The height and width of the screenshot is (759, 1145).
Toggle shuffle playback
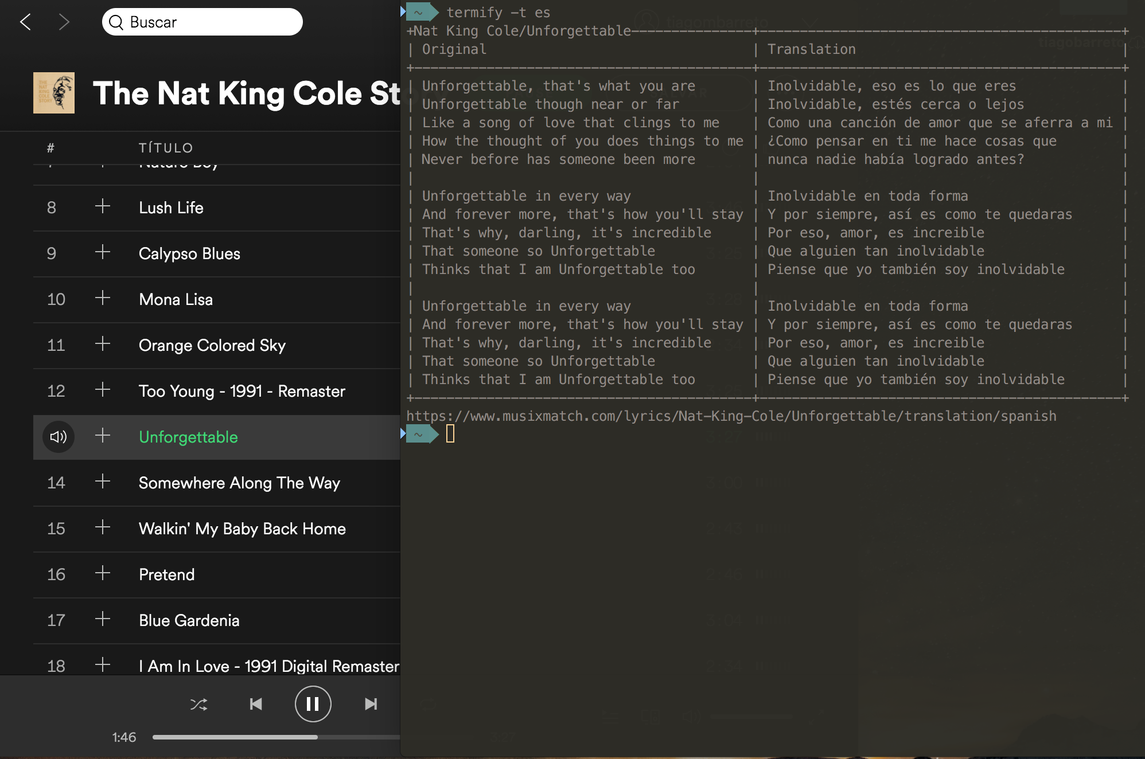(x=198, y=704)
